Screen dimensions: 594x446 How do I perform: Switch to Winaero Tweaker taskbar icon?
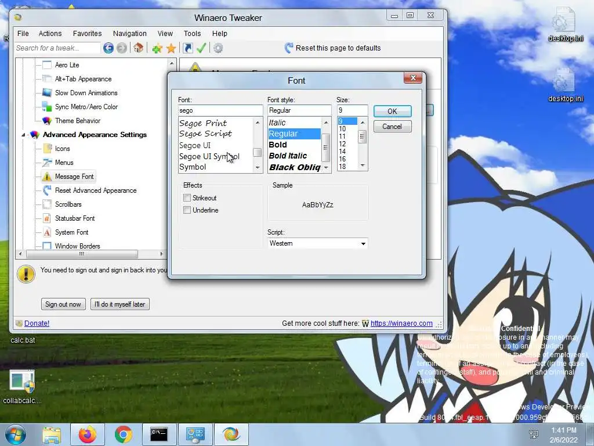click(231, 434)
